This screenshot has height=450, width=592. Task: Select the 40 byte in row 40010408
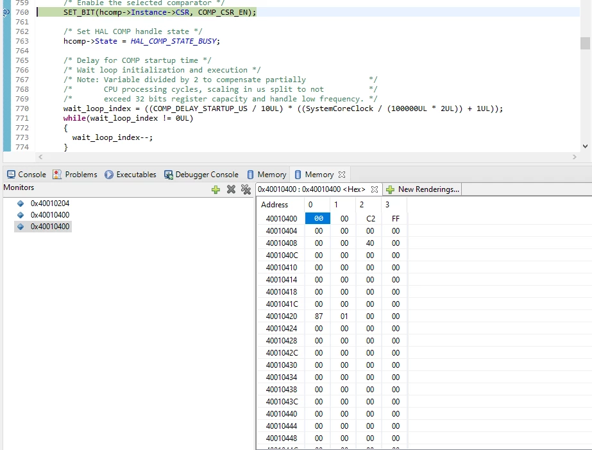(x=370, y=243)
